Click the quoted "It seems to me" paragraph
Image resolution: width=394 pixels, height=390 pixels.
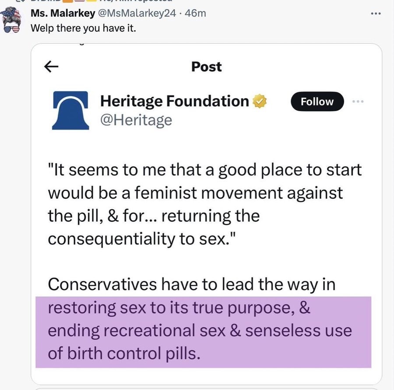(x=204, y=204)
